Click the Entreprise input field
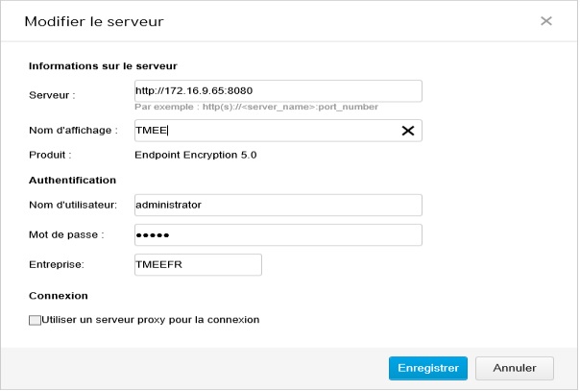Image resolution: width=580 pixels, height=391 pixels. tap(198, 264)
